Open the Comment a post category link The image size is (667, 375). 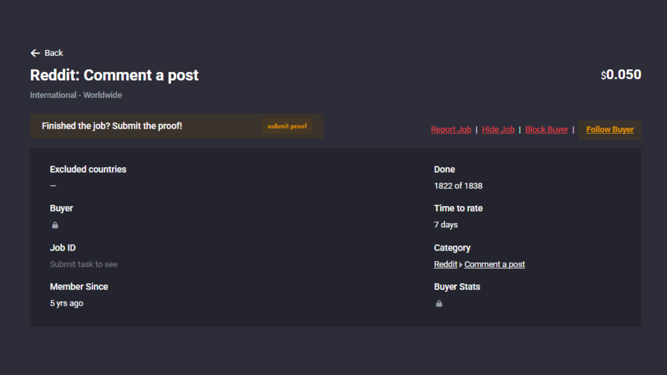click(495, 265)
